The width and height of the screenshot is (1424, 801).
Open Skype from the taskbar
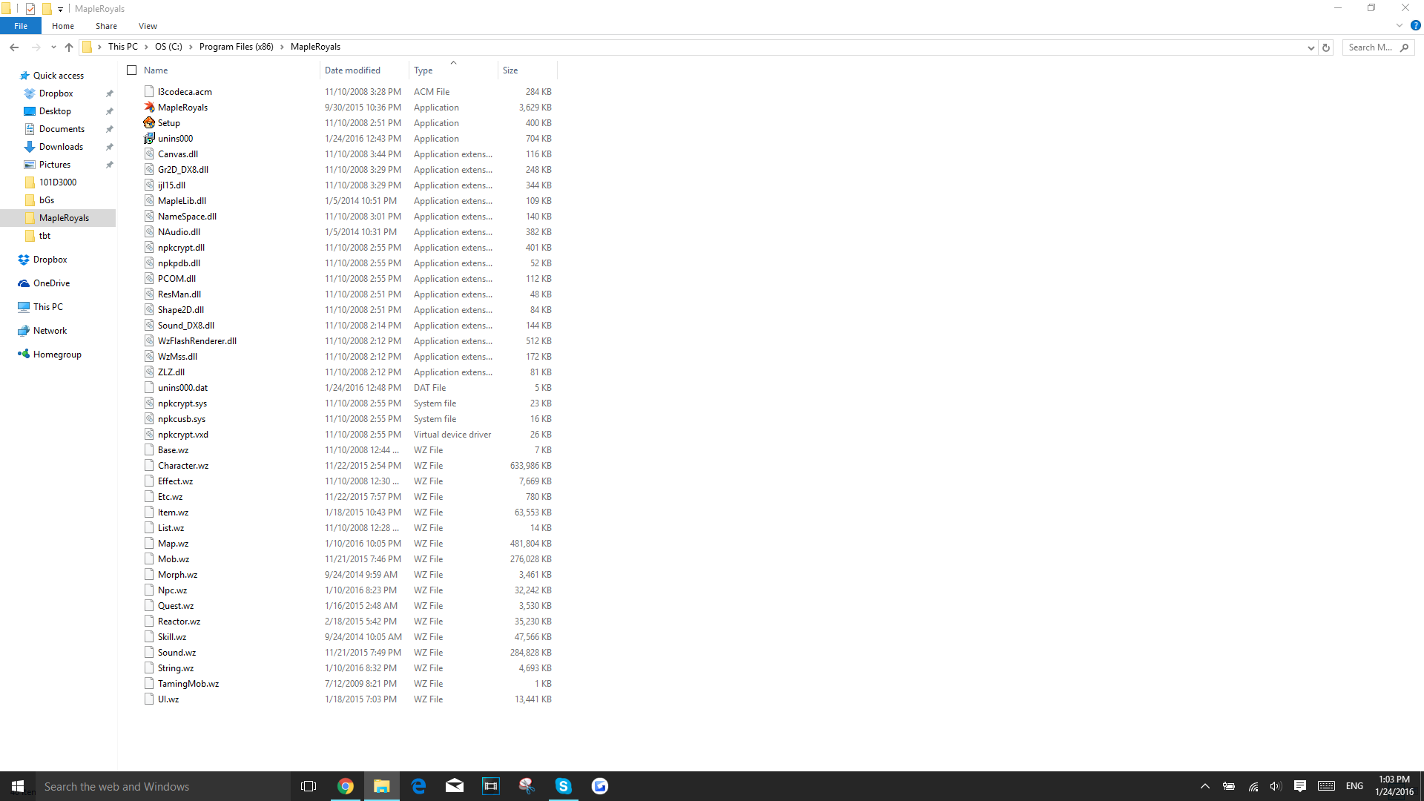coord(564,786)
